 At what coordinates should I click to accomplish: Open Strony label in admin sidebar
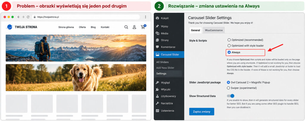coord(165,40)
